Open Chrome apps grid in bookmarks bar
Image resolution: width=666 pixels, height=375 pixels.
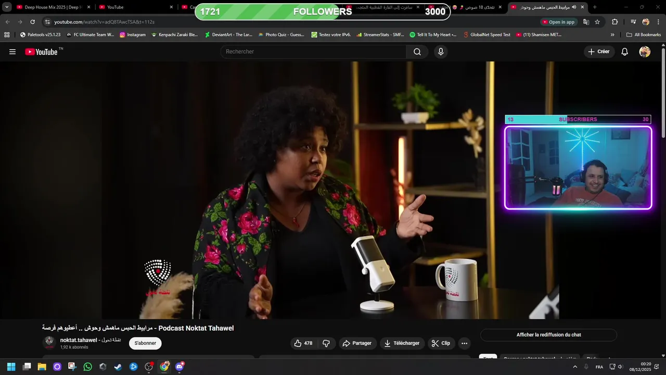[x=7, y=35]
